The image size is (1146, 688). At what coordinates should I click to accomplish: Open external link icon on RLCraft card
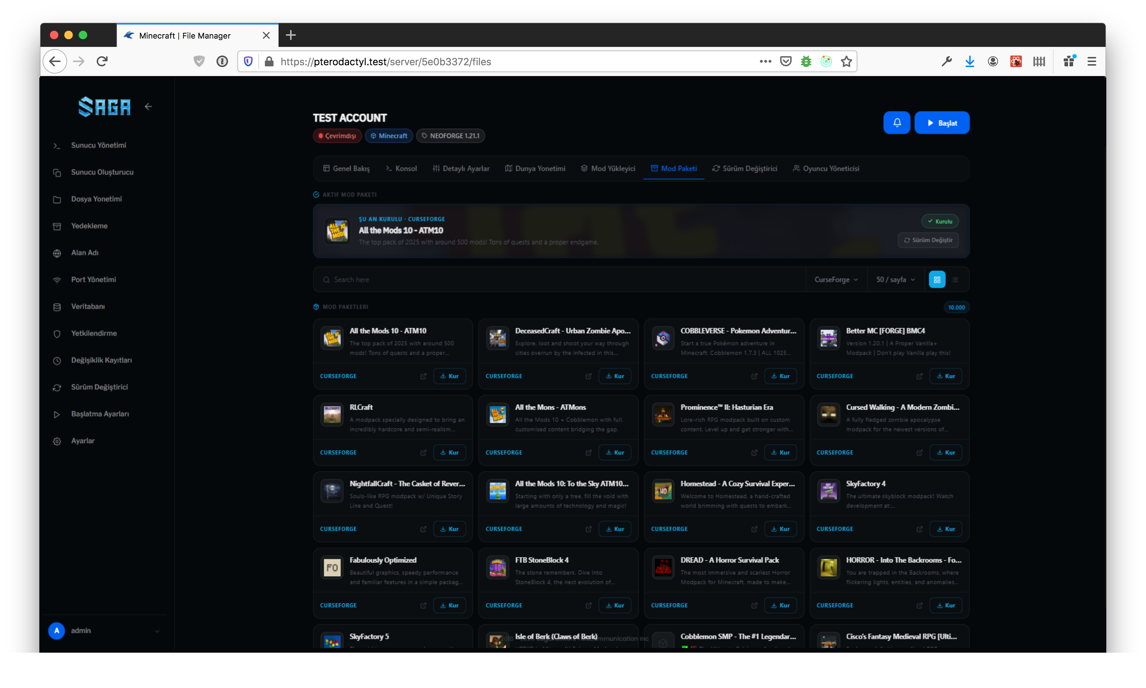pyautogui.click(x=423, y=453)
